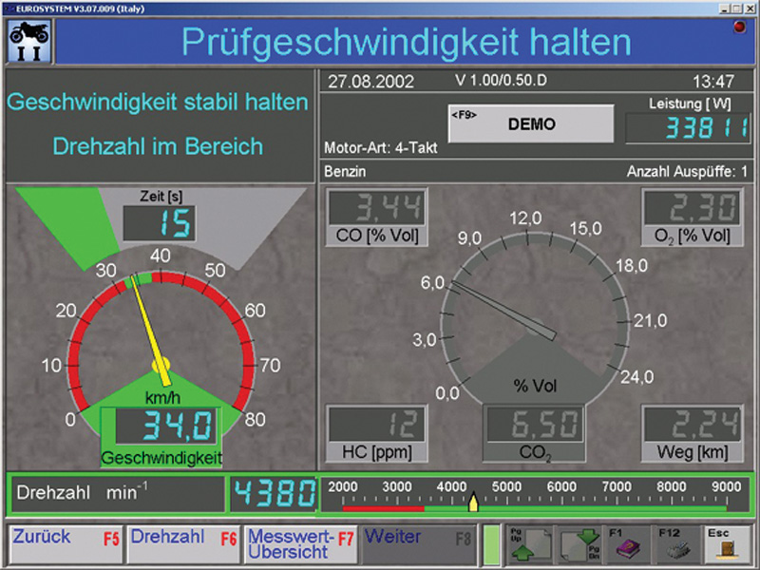This screenshot has width=760, height=570.
Task: Open Messwert-Übersicht with the F7 button
Action: (300, 545)
